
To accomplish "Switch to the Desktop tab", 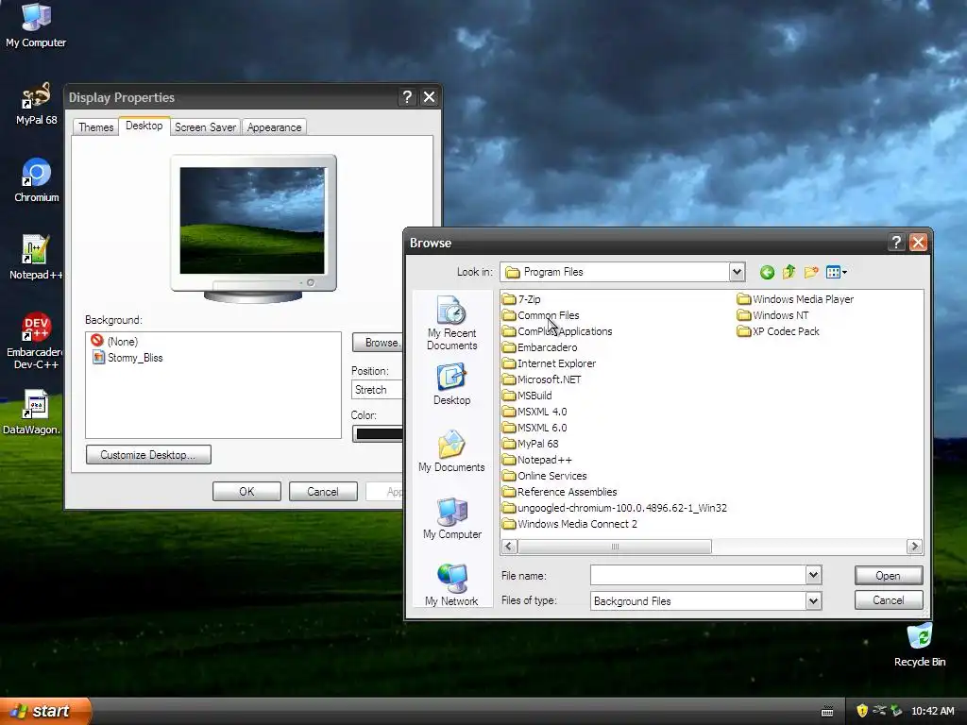I will pyautogui.click(x=144, y=126).
